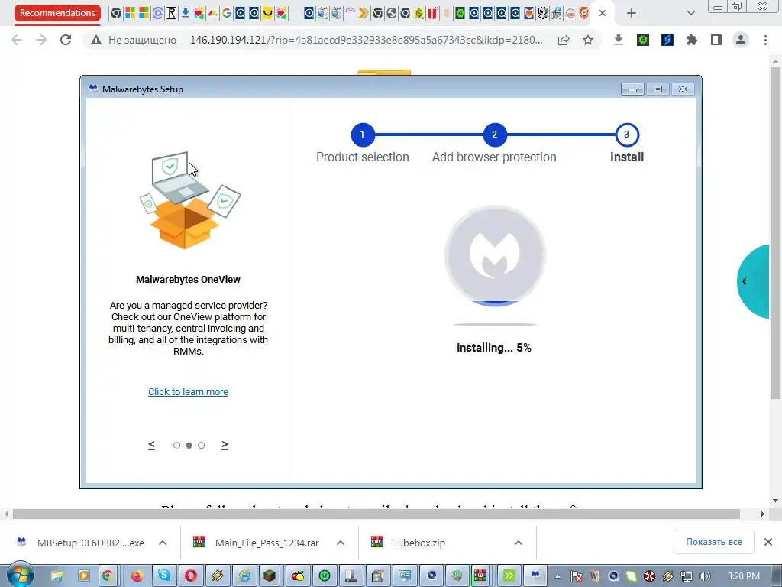Open Windows Explorer from taskbar

[57, 576]
